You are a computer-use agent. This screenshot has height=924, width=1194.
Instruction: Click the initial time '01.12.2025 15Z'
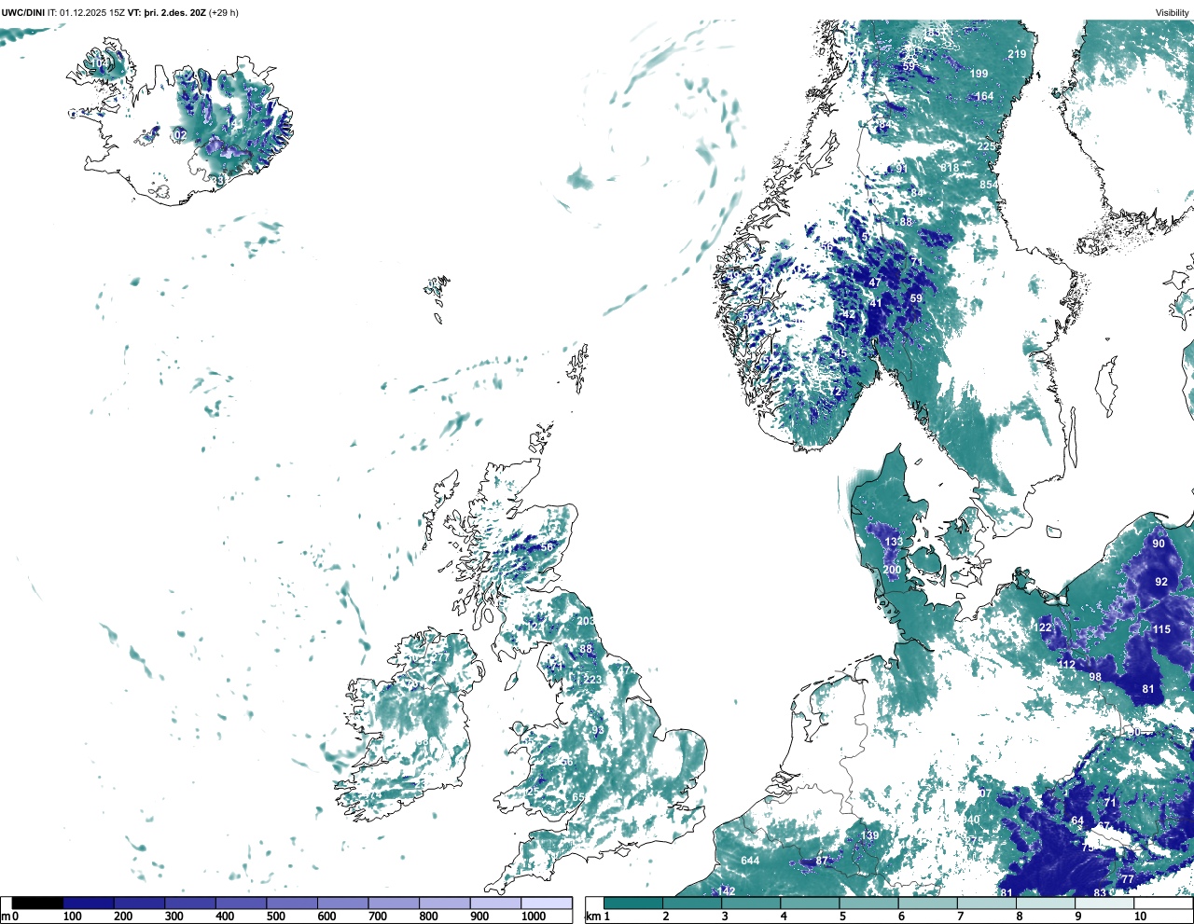pyautogui.click(x=92, y=13)
